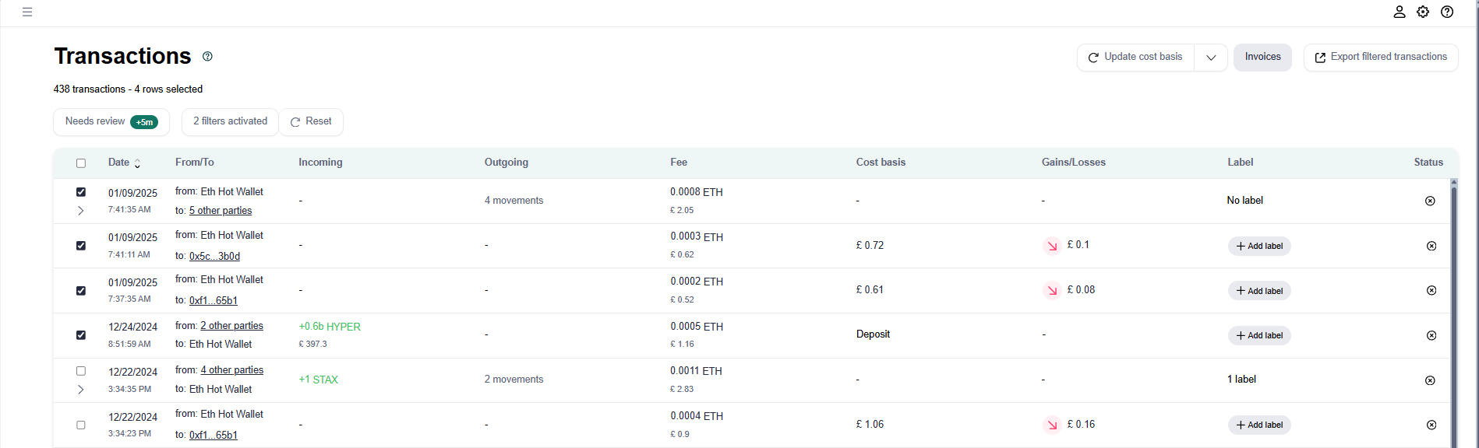Open the Update cost basis dropdown arrow
Screen dimensions: 1479x448
tap(1211, 58)
